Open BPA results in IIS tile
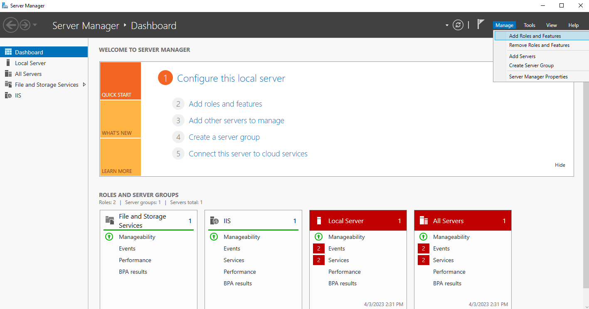Viewport: 589px width, 309px height. click(238, 283)
